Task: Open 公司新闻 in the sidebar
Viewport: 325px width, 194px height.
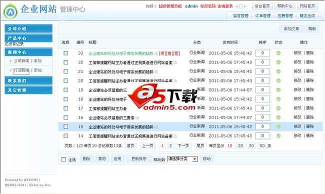Action: pos(21,60)
